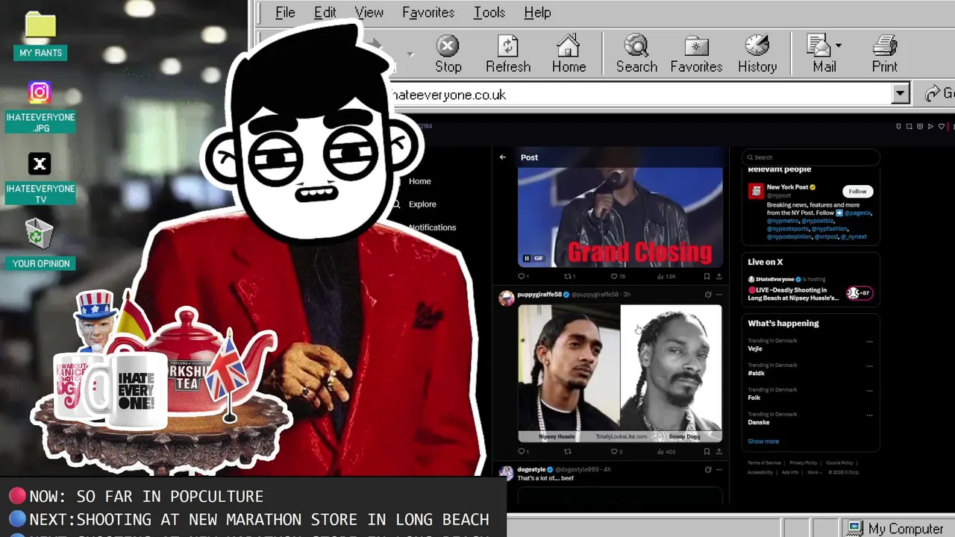955x537 pixels.
Task: Open the Edit menu
Action: tap(325, 13)
